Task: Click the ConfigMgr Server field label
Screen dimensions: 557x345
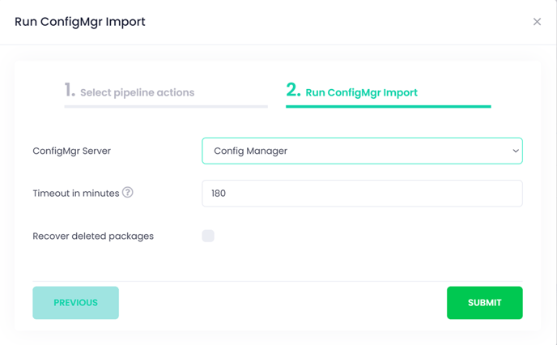Action: (x=72, y=151)
